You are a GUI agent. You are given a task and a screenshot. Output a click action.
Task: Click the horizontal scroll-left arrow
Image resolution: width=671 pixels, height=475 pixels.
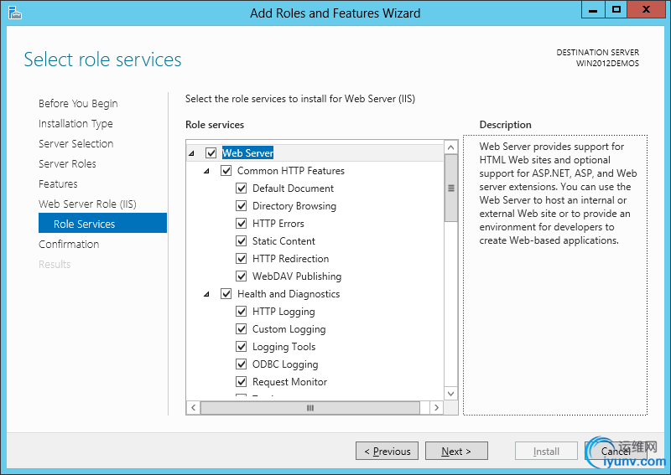(194, 407)
